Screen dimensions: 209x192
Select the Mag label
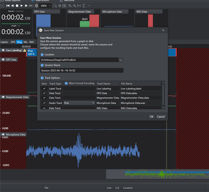pos(19,42)
